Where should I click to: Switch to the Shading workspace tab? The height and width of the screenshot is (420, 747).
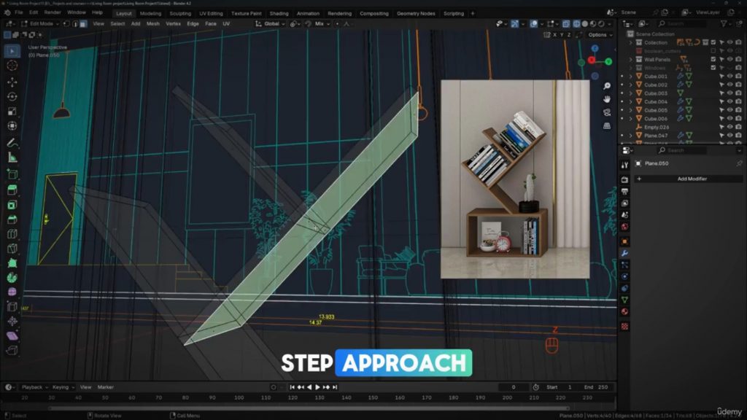point(279,13)
